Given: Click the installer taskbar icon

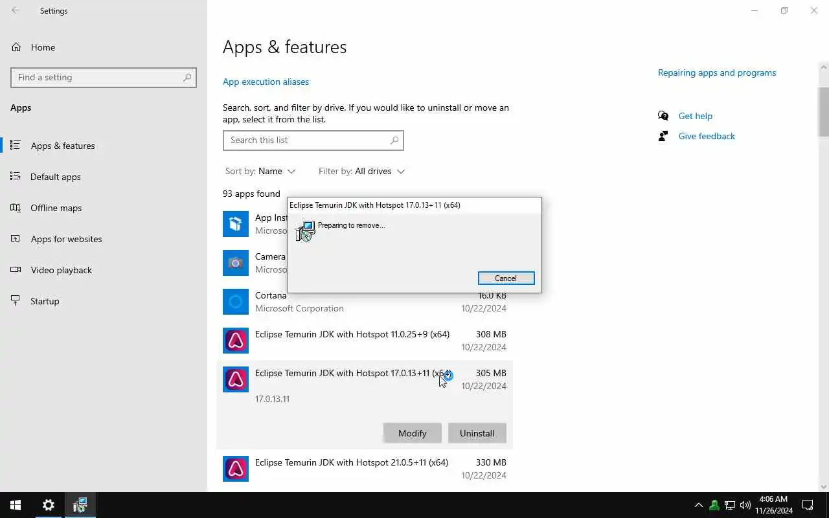Looking at the screenshot, I should click(80, 505).
